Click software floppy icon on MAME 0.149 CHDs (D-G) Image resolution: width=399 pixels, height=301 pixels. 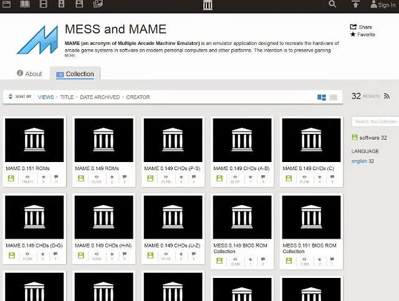point(12,256)
